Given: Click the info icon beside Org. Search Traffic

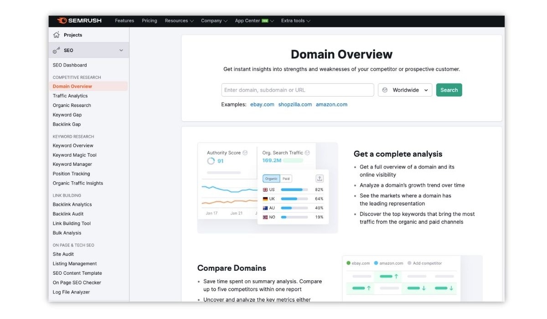Looking at the screenshot, I should pos(307,153).
